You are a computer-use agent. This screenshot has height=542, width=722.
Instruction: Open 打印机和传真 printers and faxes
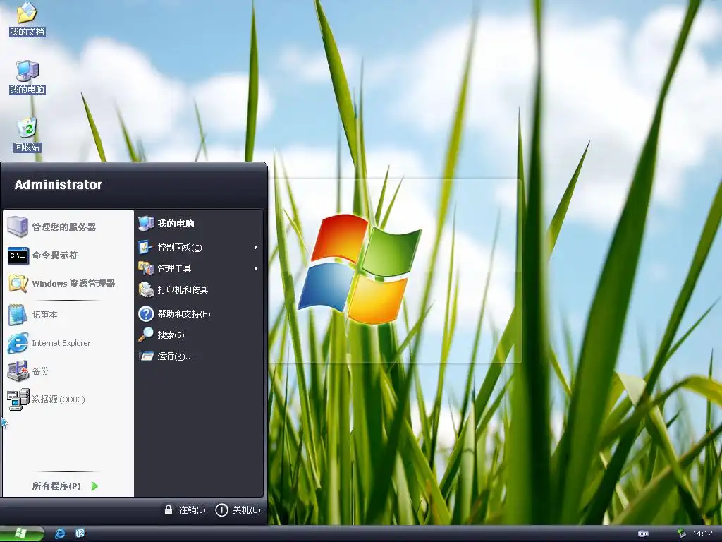(199, 290)
